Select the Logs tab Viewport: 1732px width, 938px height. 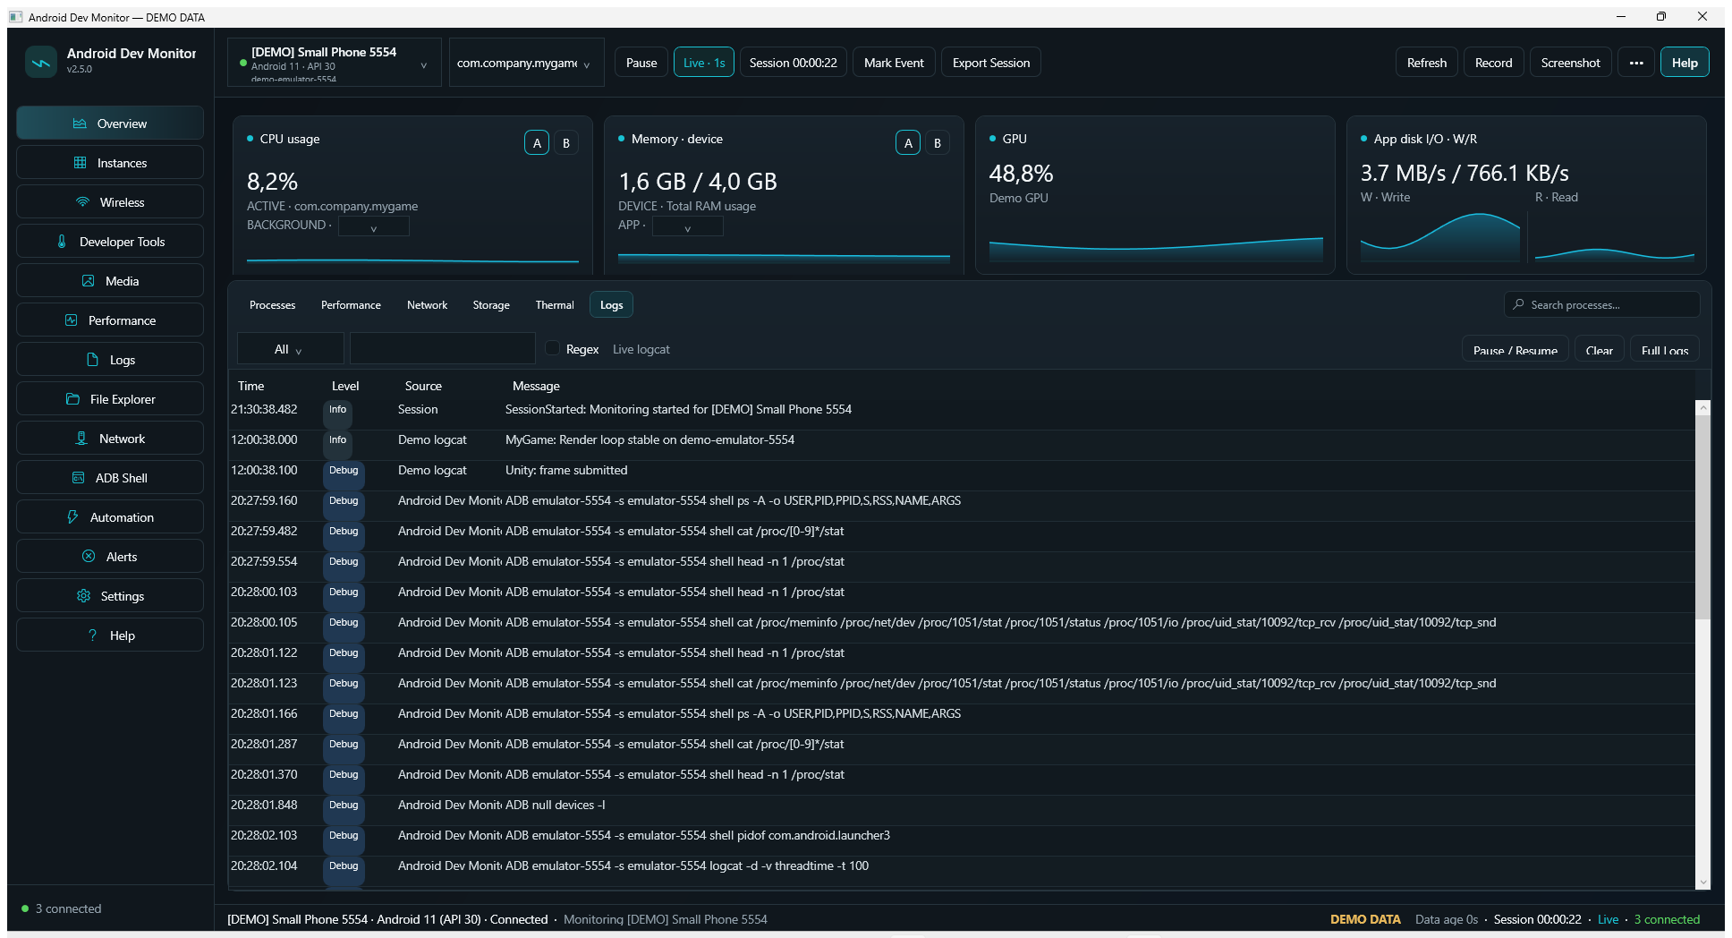[611, 305]
